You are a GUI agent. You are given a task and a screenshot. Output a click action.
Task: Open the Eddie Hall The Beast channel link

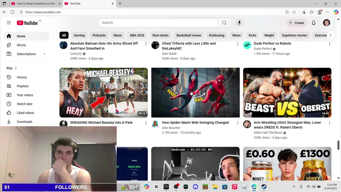click(268, 133)
